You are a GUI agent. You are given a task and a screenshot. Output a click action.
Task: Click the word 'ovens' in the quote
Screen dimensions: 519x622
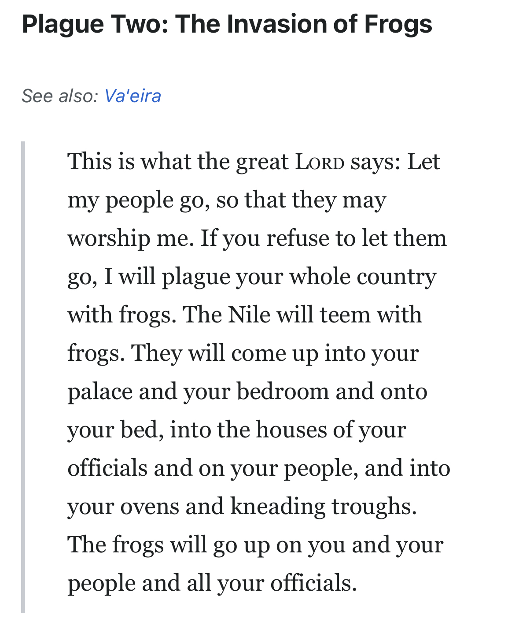click(x=150, y=507)
